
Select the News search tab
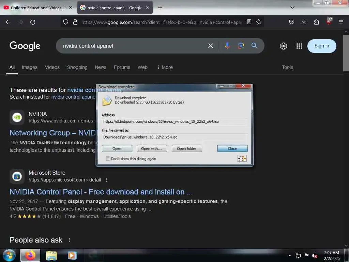pos(101,67)
